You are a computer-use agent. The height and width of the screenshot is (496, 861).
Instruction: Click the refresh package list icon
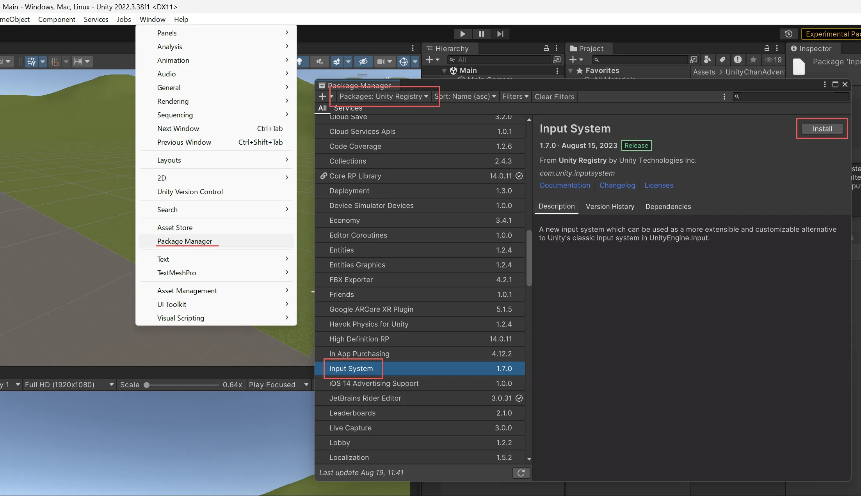(521, 473)
